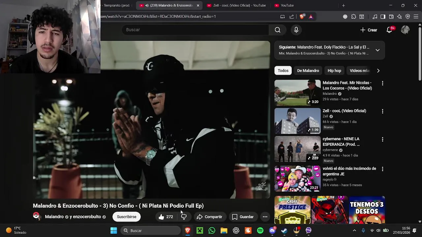Close the Malandro & Enzocerobulto tab

[x=198, y=6]
